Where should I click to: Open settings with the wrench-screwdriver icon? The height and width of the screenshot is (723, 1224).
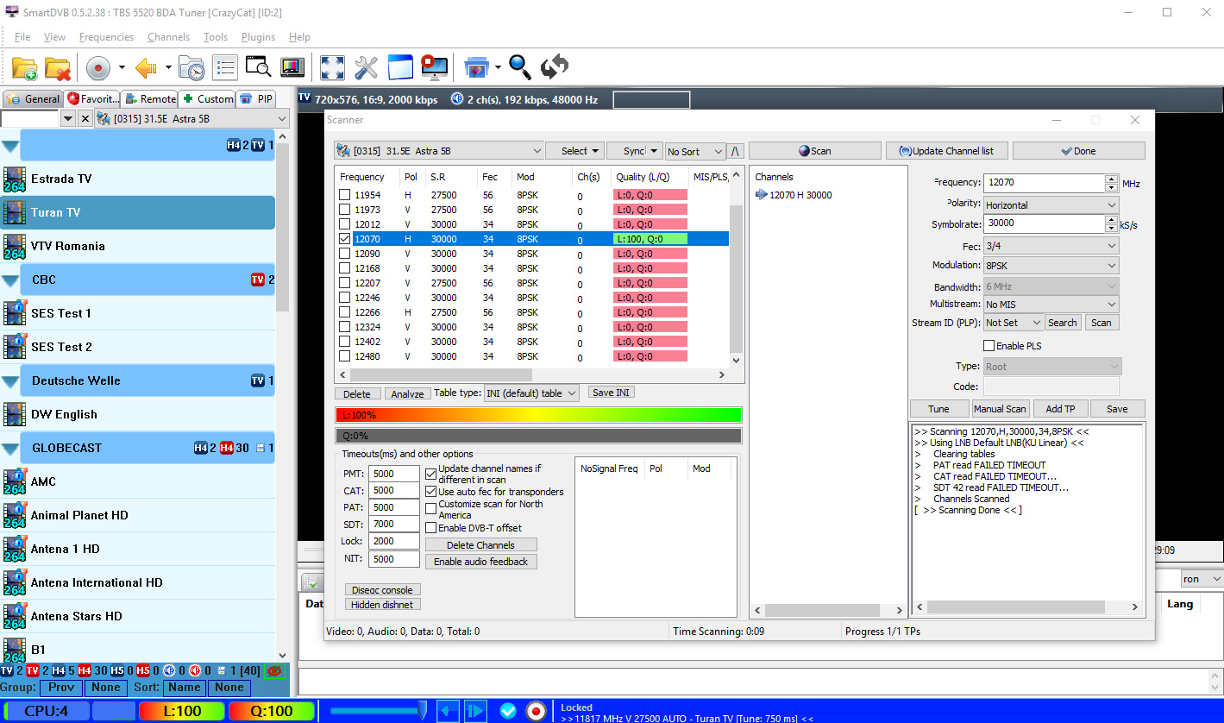tap(366, 67)
